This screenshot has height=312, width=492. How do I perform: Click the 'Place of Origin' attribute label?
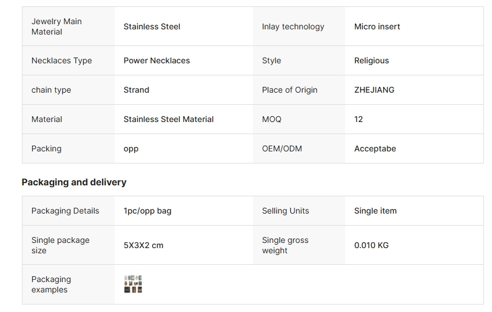tap(289, 90)
